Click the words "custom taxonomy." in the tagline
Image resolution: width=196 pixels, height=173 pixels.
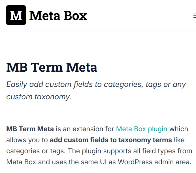(x=39, y=97)
